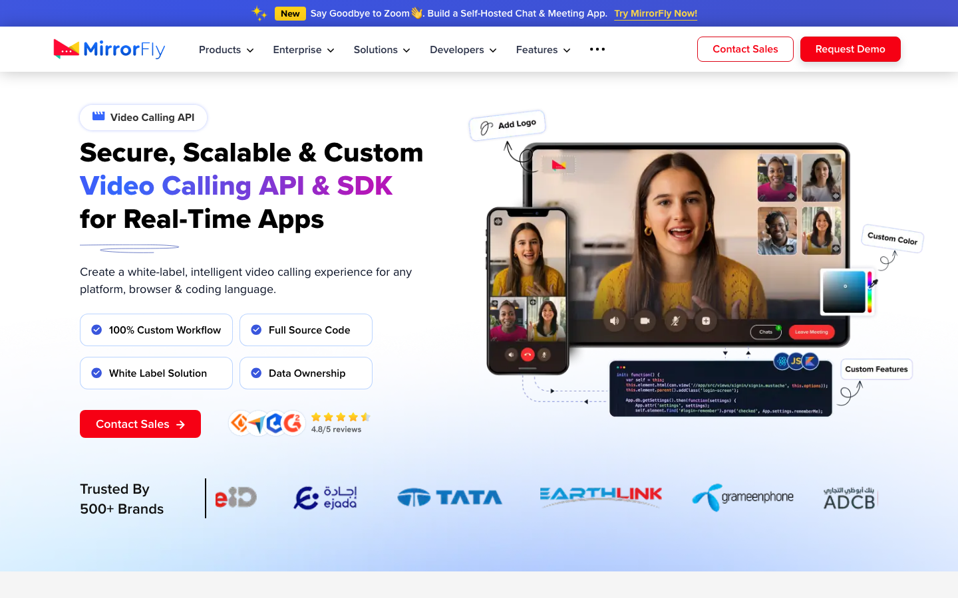Click the Add Logo label
This screenshot has width=958, height=598.
[508, 125]
